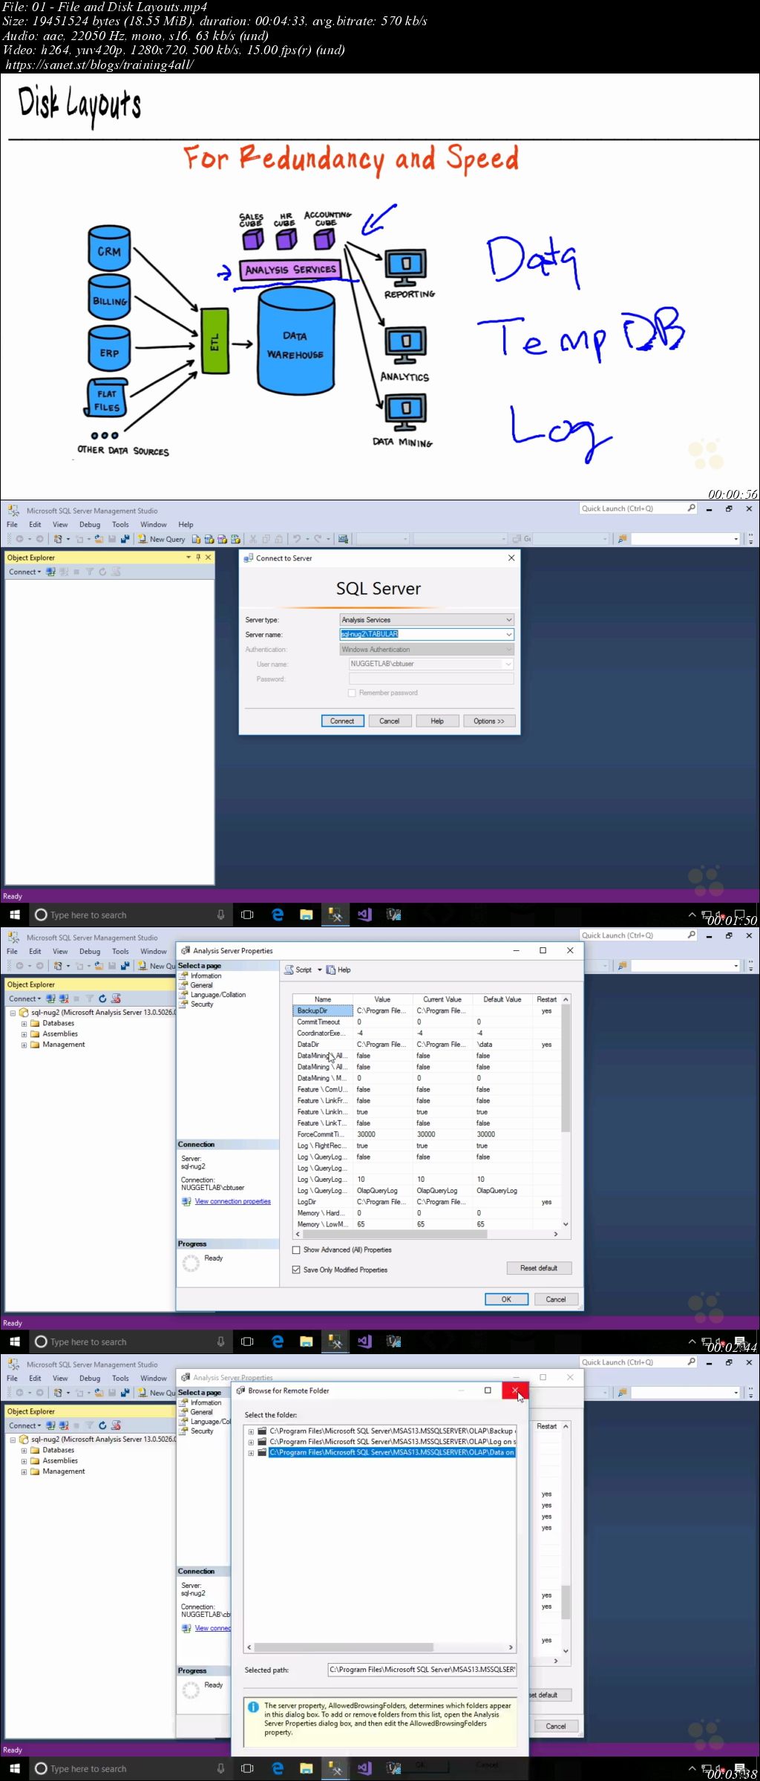
Task: Select highlighted OLAP\Data folder row
Action: click(391, 1452)
